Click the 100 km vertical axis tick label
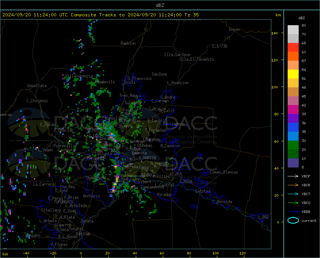The width and height of the screenshot is (320, 258). 274,87
